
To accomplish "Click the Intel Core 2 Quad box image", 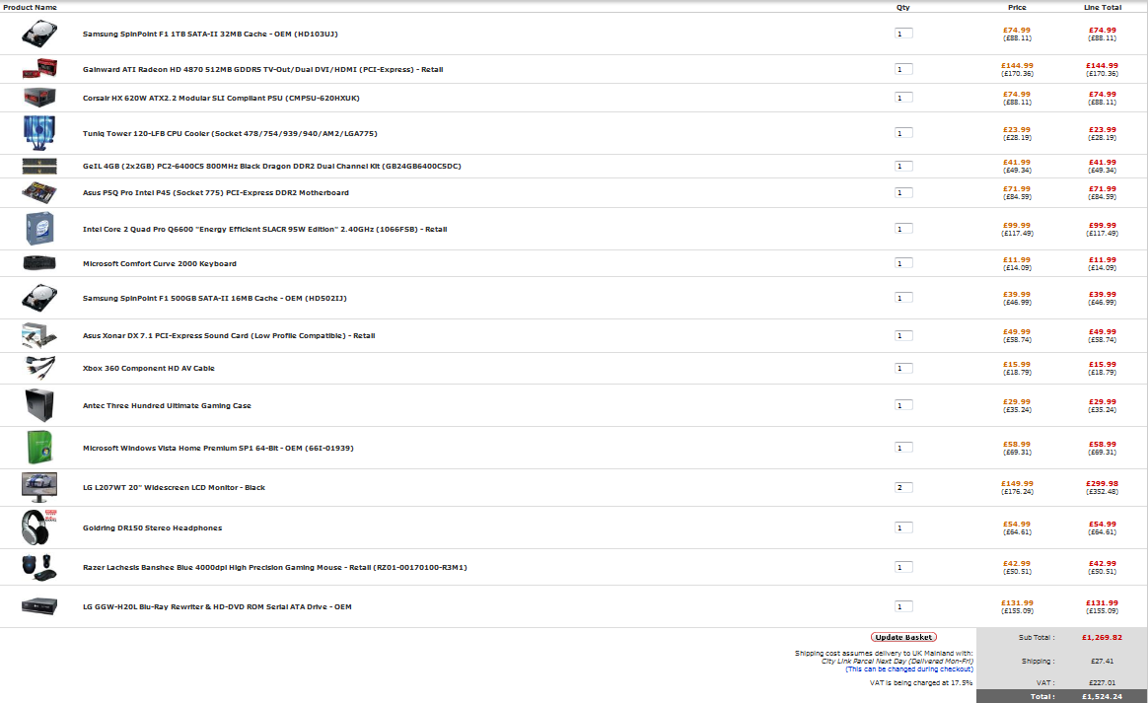I will pos(39,229).
